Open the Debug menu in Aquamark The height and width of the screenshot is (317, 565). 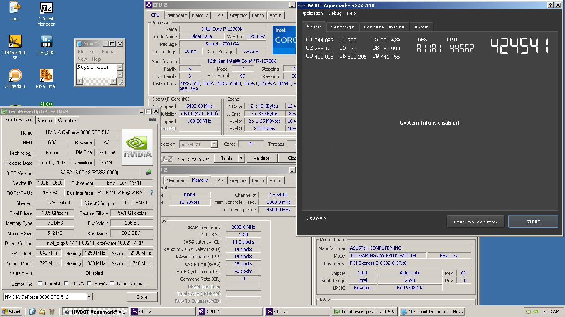tap(335, 13)
